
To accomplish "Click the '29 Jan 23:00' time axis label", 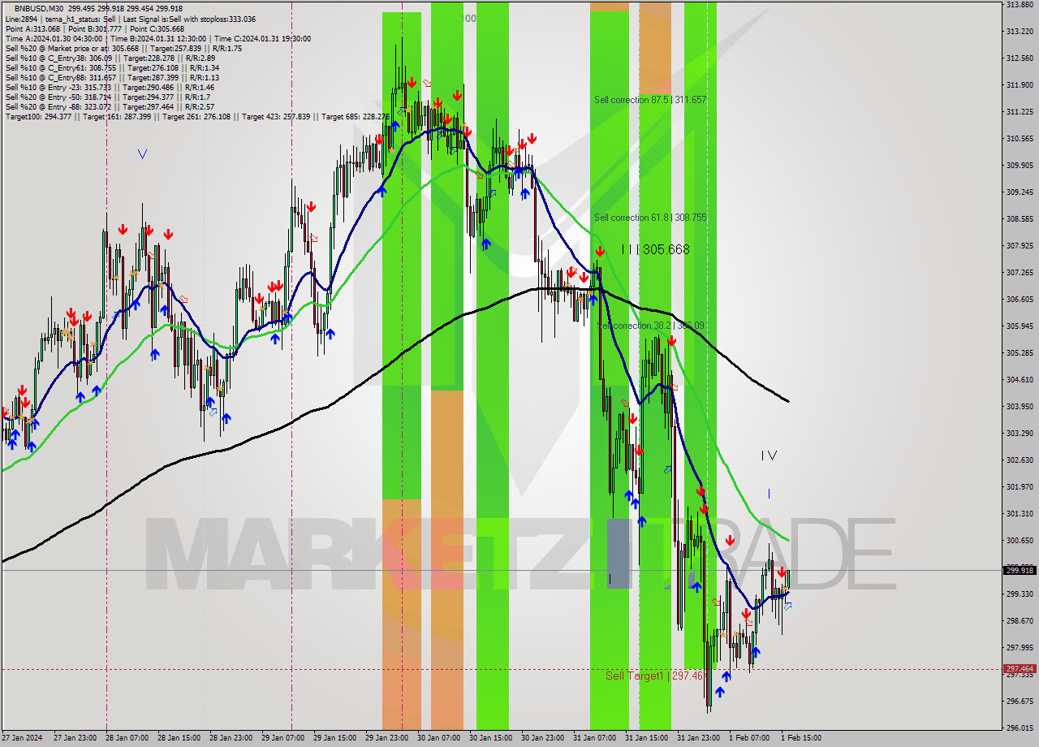I will pos(387,738).
